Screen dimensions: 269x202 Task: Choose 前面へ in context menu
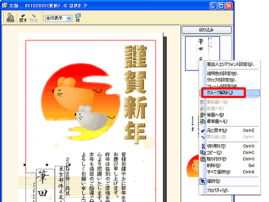230,108
